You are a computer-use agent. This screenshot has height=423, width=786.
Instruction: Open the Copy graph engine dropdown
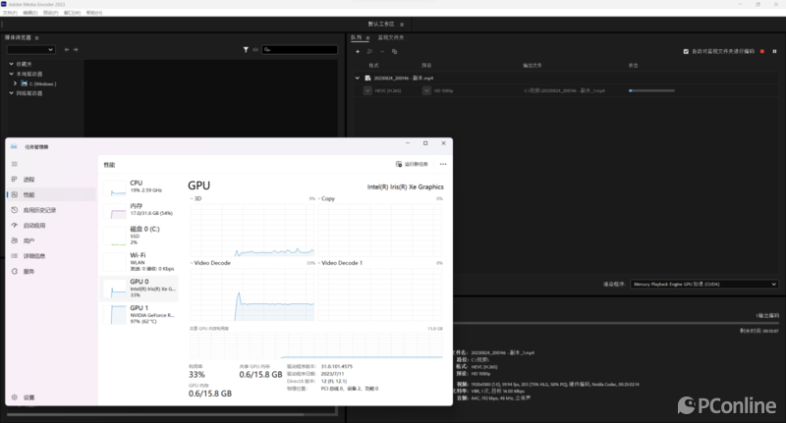click(318, 198)
